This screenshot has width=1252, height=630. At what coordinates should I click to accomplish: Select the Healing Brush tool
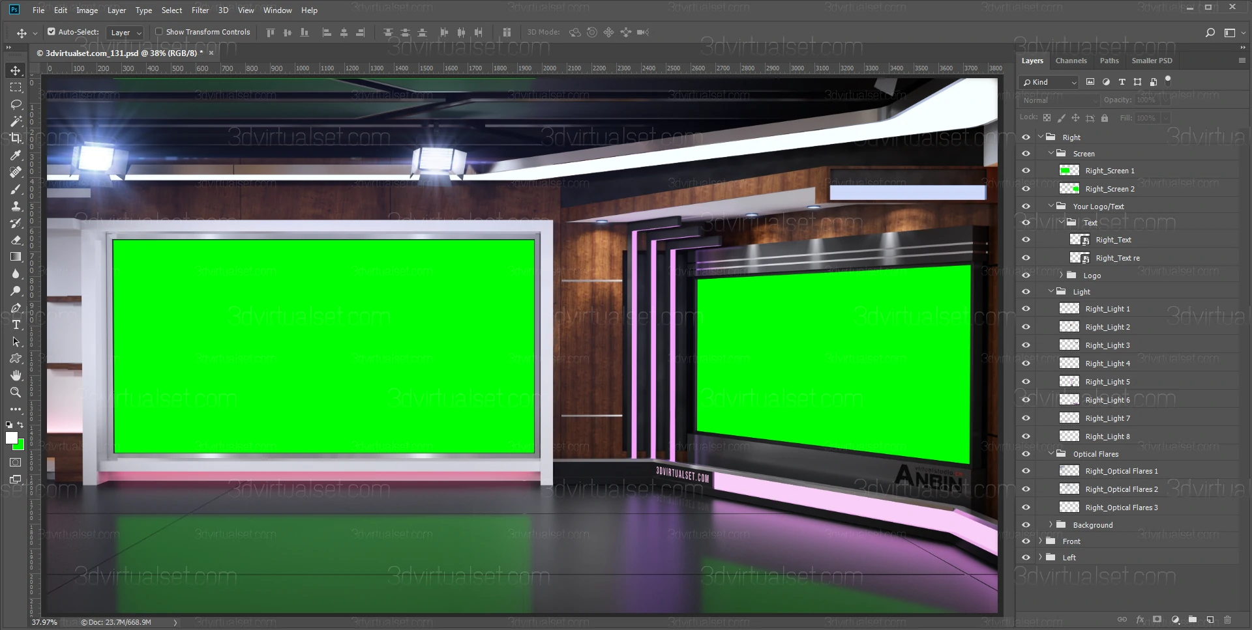[16, 172]
